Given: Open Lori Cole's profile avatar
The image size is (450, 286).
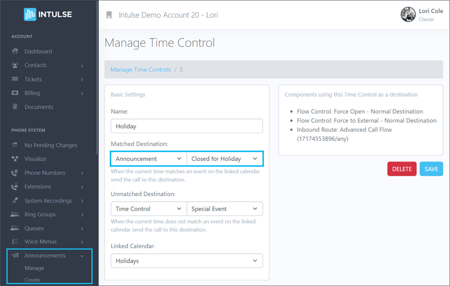Looking at the screenshot, I should coord(408,15).
